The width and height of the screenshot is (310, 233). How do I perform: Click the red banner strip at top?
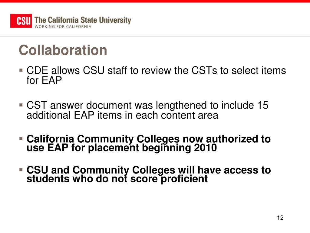[x=155, y=1]
